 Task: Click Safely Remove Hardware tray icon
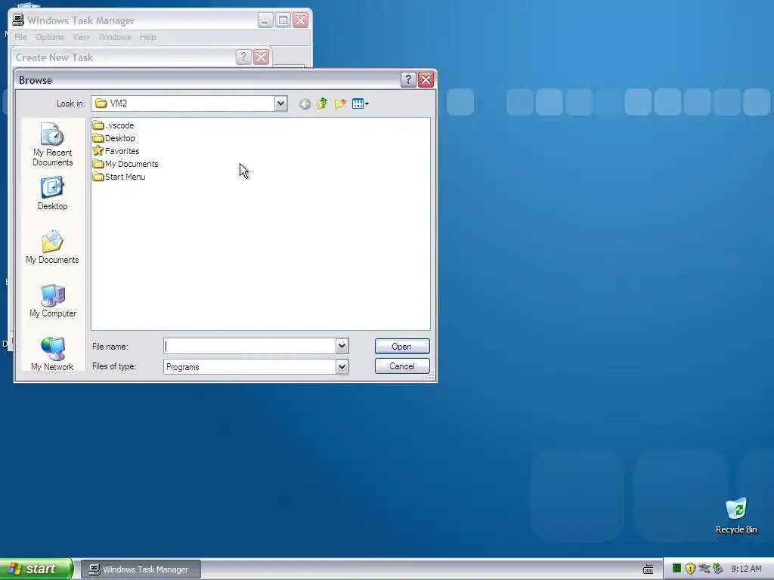[718, 569]
